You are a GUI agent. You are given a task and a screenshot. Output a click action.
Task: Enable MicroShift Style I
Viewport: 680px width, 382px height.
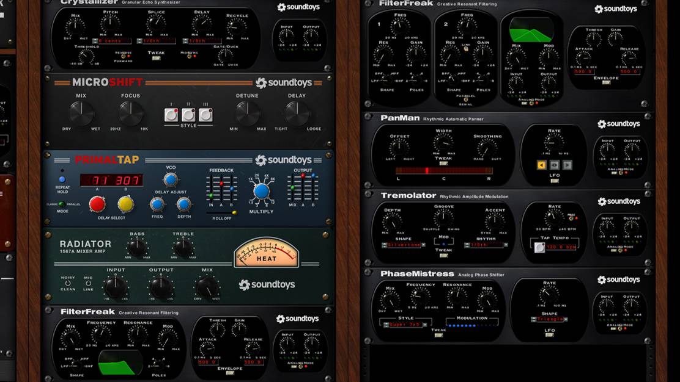click(171, 115)
